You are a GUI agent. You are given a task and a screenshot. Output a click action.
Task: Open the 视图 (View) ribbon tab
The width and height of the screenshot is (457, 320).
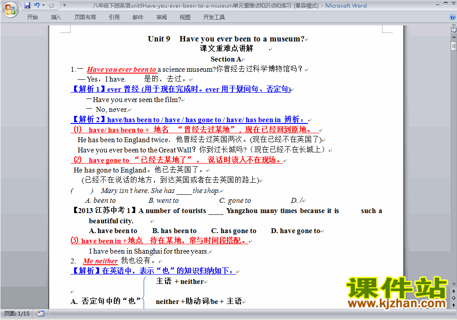185,17
